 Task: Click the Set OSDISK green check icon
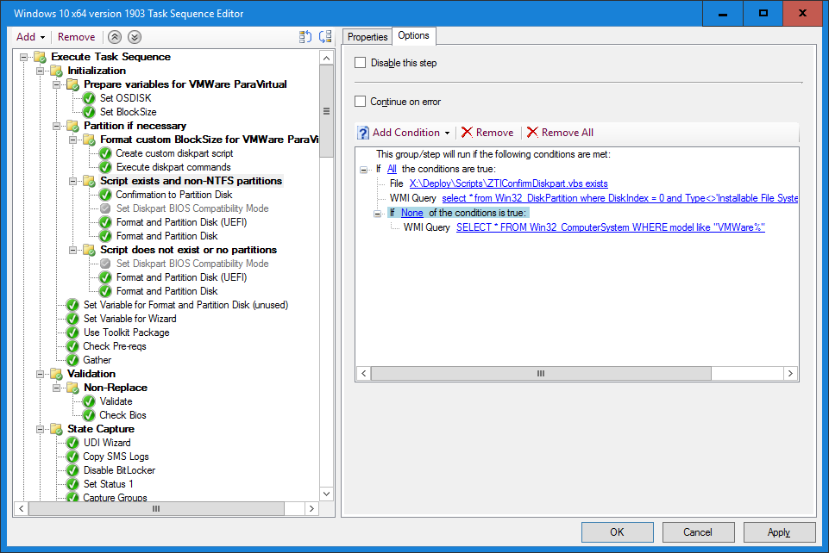90,98
